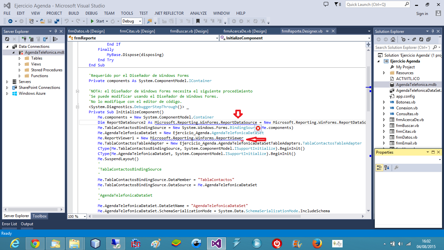Viewport: 444px width, 250px height.
Task: Click the Sign in link
Action: tap(422, 14)
